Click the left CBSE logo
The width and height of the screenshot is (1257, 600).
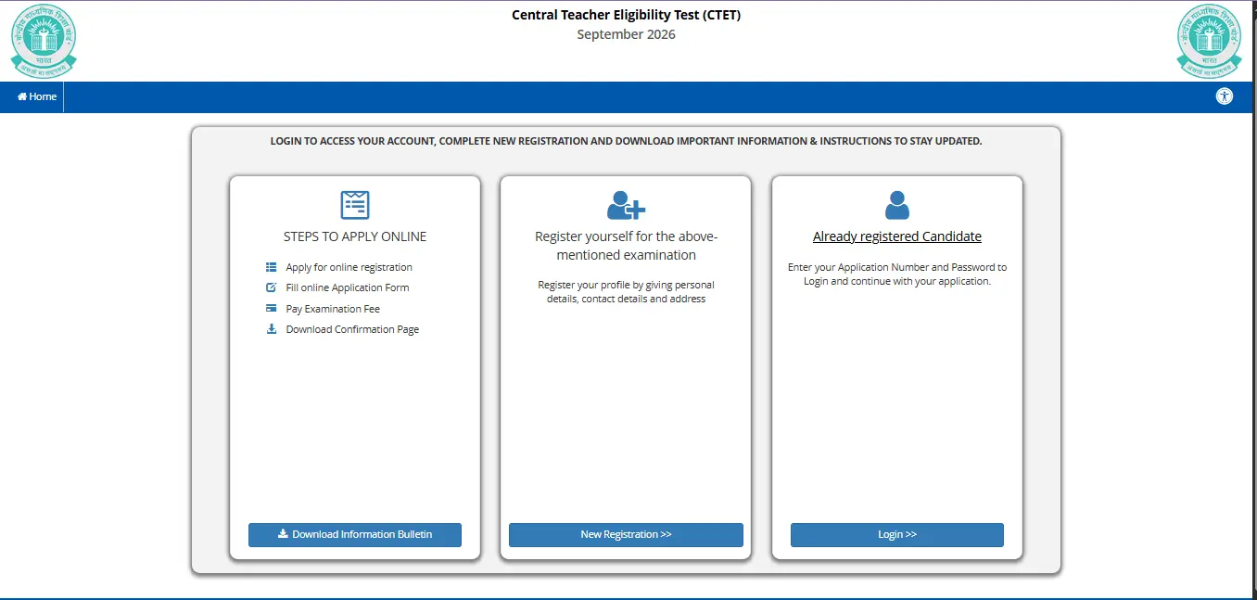[x=44, y=40]
